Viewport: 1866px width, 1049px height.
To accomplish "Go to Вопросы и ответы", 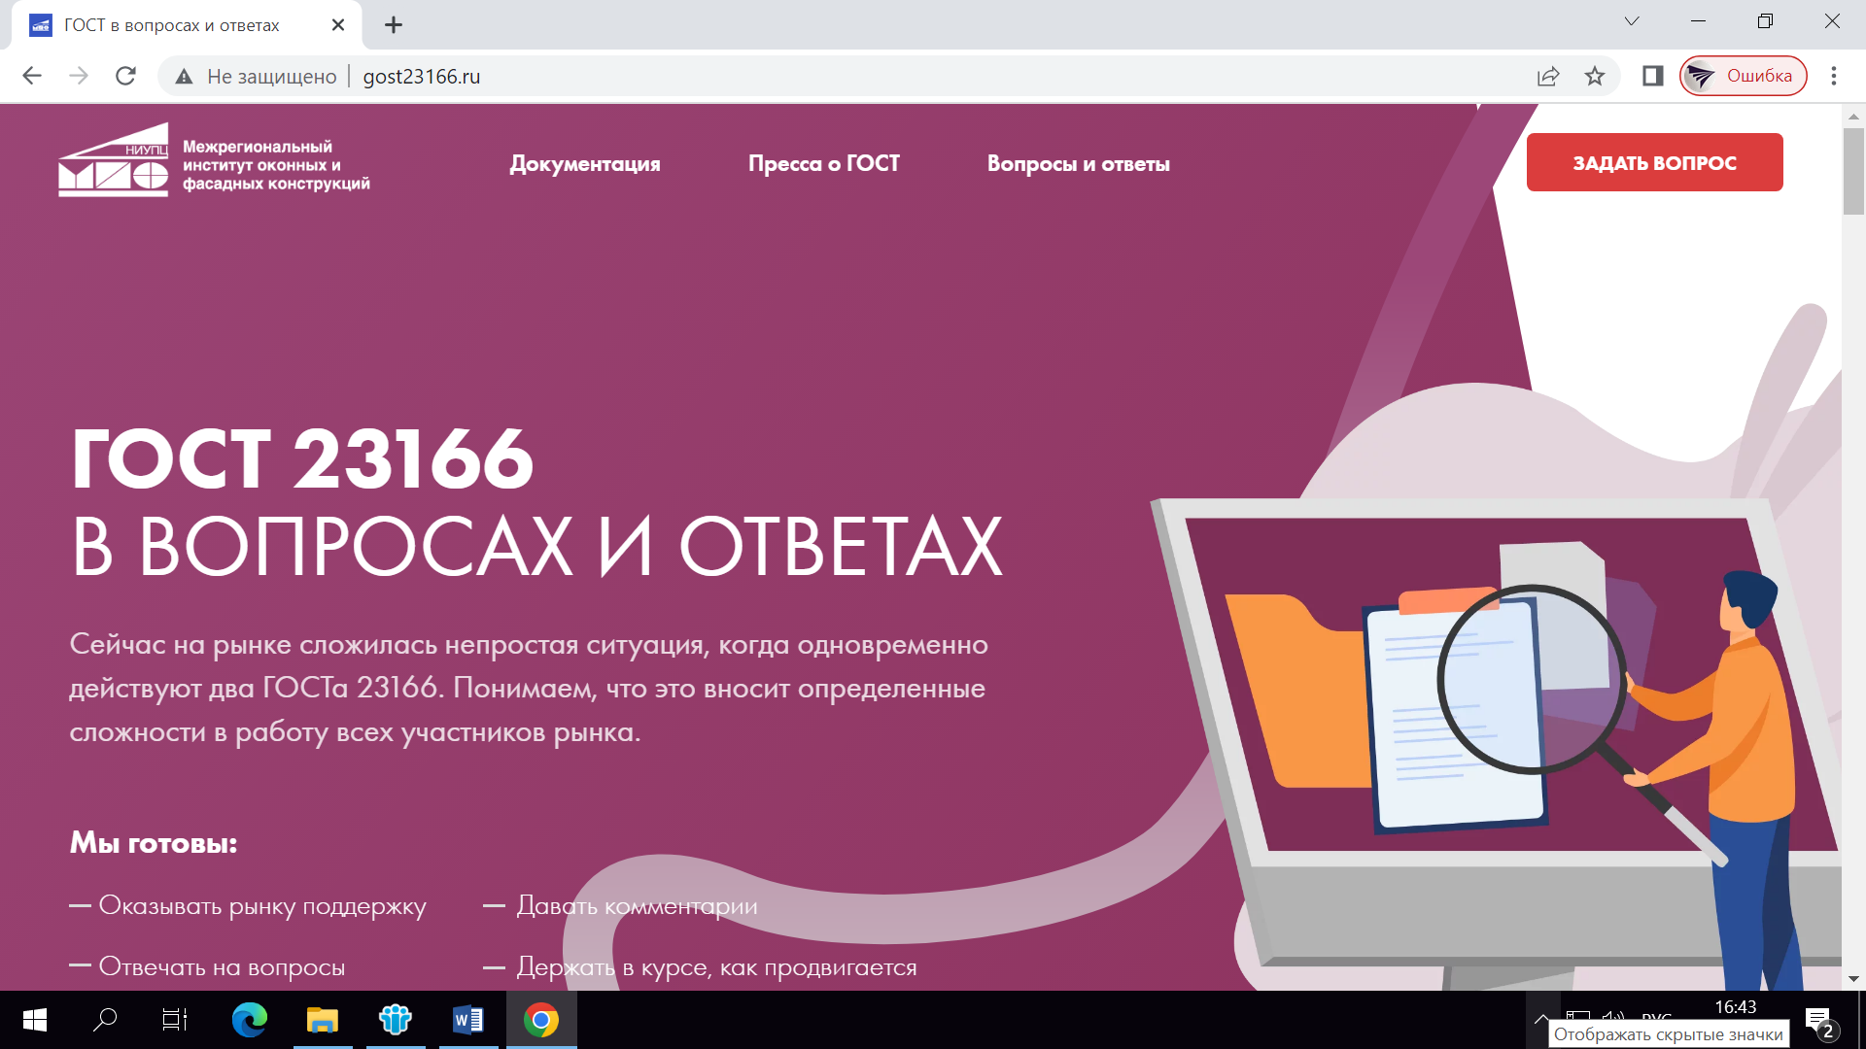I will point(1078,164).
